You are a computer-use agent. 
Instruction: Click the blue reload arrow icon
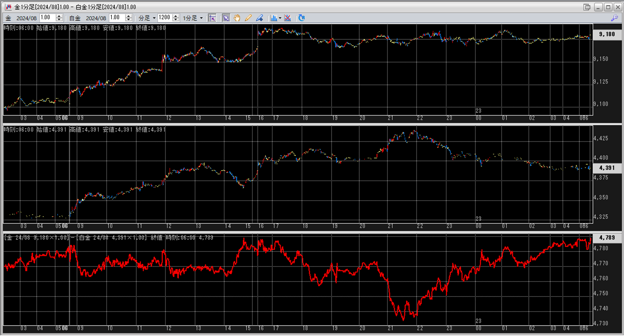pyautogui.click(x=301, y=18)
